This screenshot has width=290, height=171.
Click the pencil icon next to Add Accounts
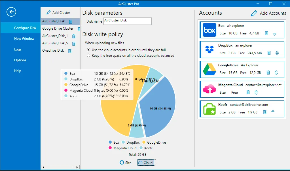pyautogui.click(x=254, y=13)
